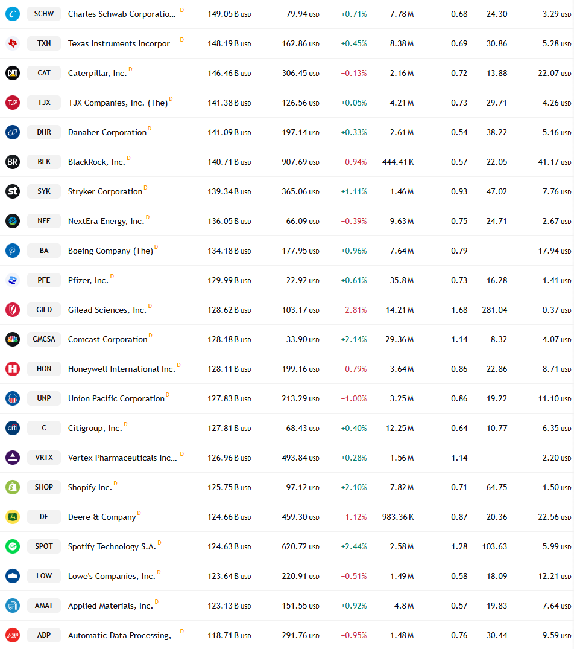Screen dimensions: 574x649
Task: Select the 12.25 M volume for Citigroup
Action: (400, 429)
